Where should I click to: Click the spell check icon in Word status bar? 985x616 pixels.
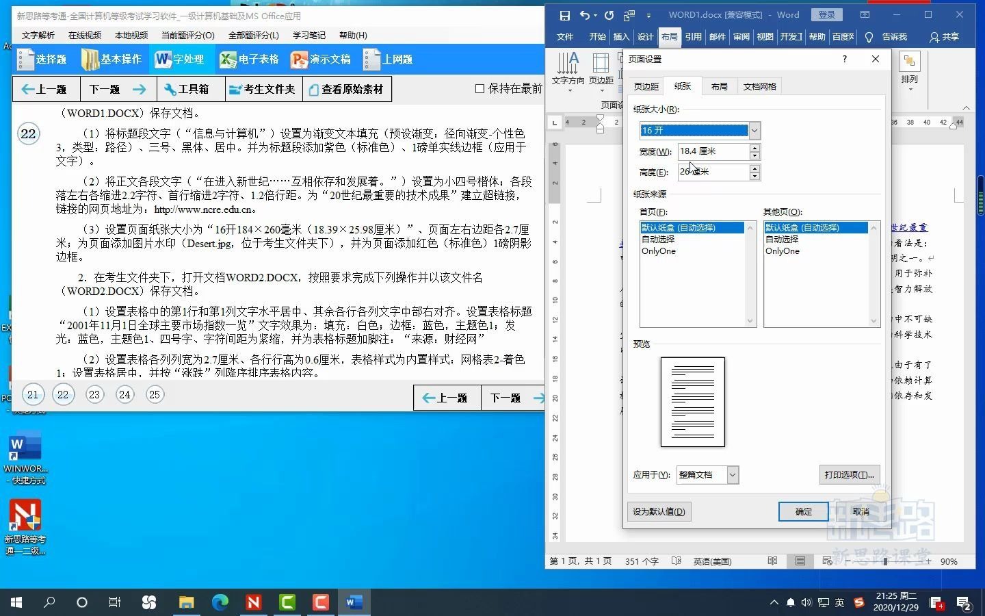676,561
